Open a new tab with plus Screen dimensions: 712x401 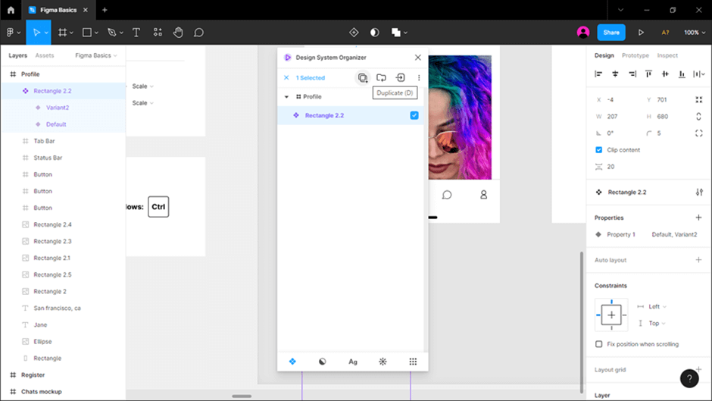click(x=105, y=10)
